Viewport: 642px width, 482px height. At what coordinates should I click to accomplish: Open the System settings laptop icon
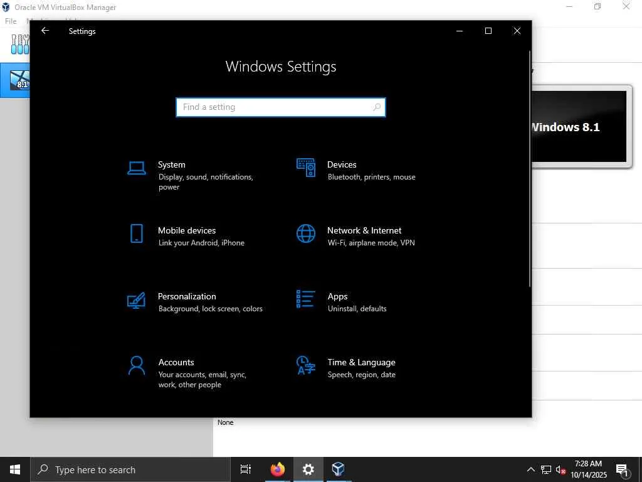tap(136, 168)
